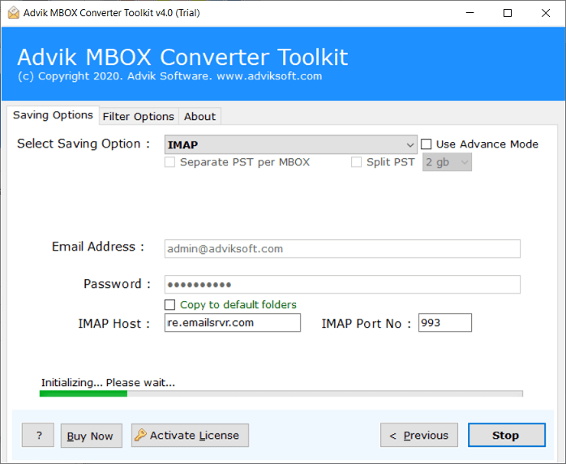Click into the Password field
The image size is (566, 464).
click(342, 285)
